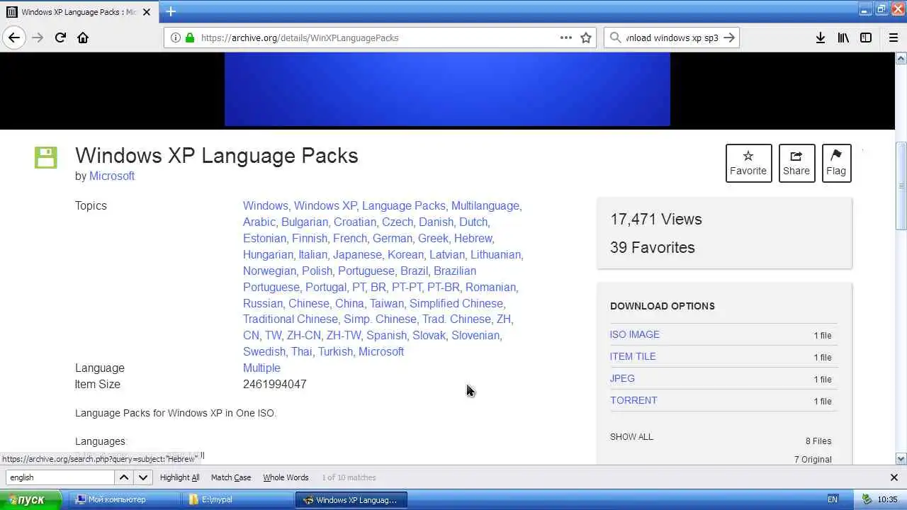Open the Hebrew topic link

coord(473,238)
